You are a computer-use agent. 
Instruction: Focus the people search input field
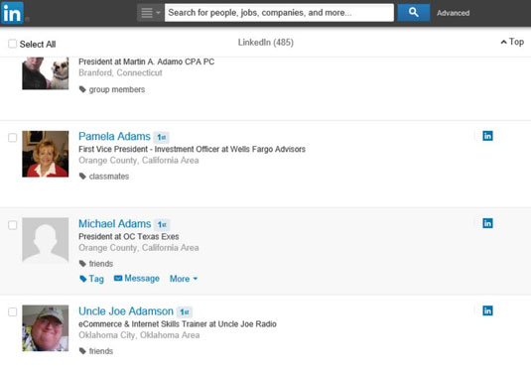279,13
